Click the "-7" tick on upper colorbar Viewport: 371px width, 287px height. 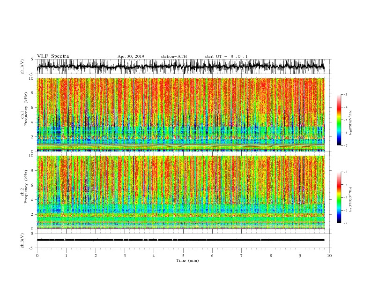(346, 145)
